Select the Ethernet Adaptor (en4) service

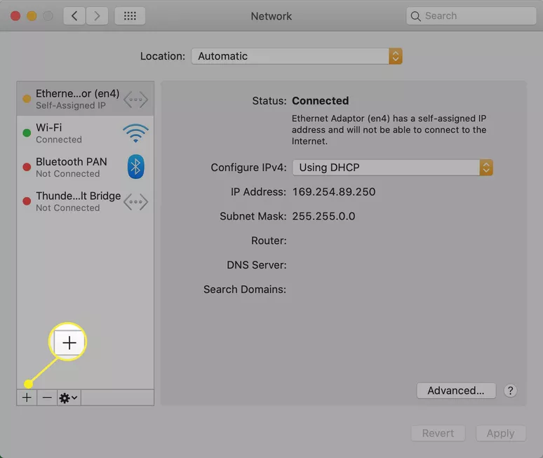(85, 99)
